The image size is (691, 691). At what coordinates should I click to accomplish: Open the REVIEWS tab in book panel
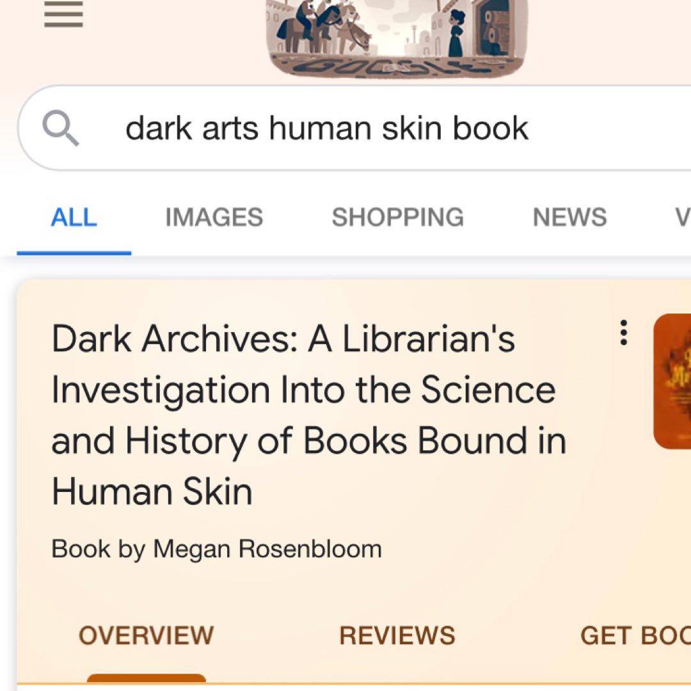pos(397,635)
